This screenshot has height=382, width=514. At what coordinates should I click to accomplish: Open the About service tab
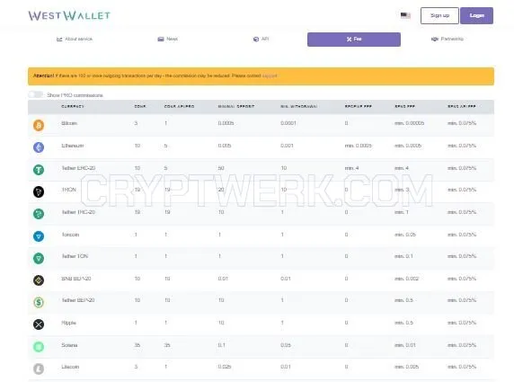[x=75, y=39]
